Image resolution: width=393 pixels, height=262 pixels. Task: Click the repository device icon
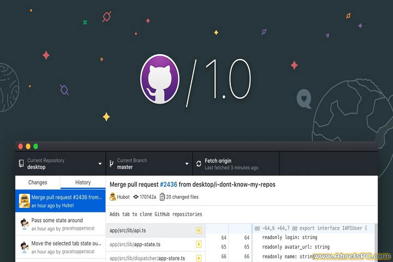(21, 163)
